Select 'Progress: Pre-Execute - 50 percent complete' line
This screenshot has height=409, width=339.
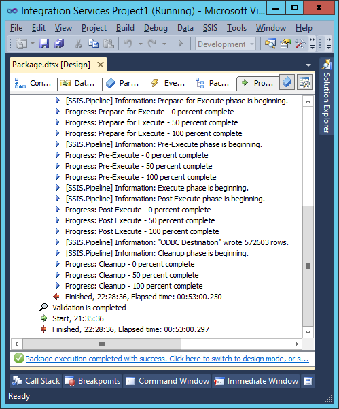click(139, 166)
